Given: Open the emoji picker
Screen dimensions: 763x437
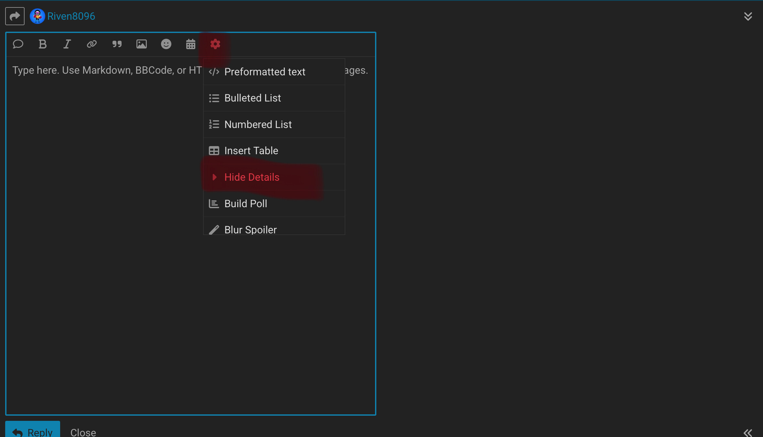Looking at the screenshot, I should [166, 44].
